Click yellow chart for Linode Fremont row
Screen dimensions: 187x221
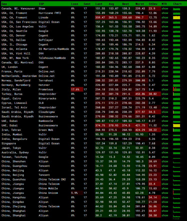[x=177, y=18]
